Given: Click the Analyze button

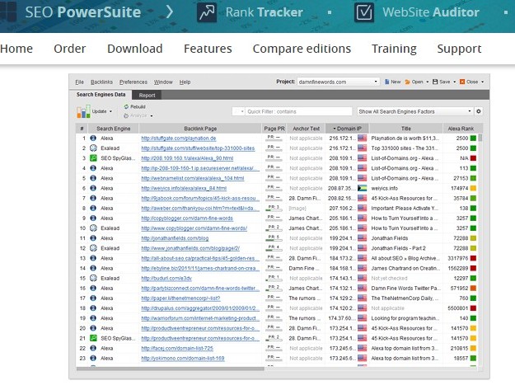Looking at the screenshot, I should [135, 115].
